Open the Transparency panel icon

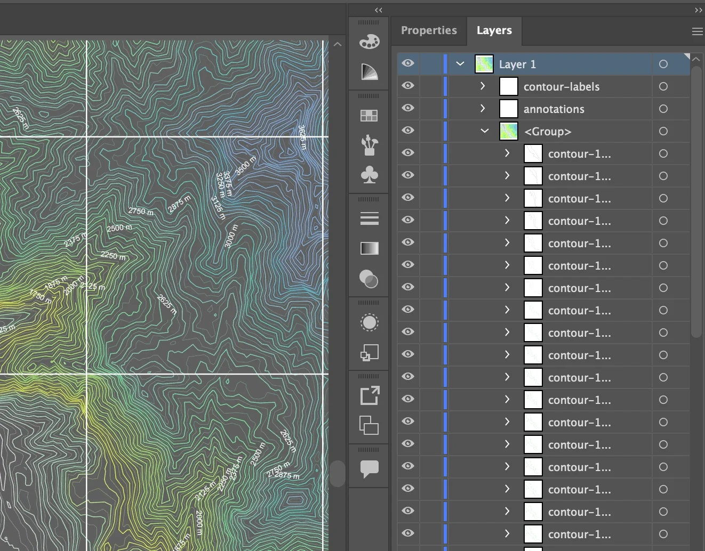(369, 279)
